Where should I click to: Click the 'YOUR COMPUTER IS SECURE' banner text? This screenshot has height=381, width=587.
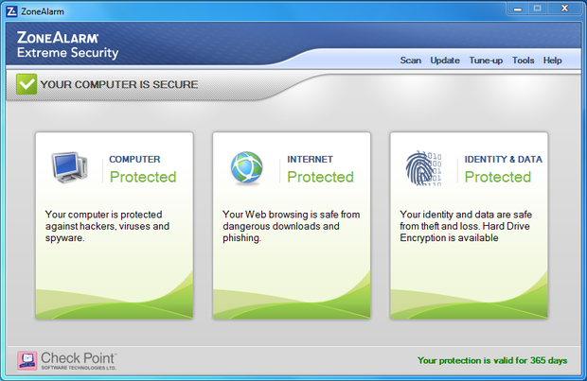tap(119, 84)
